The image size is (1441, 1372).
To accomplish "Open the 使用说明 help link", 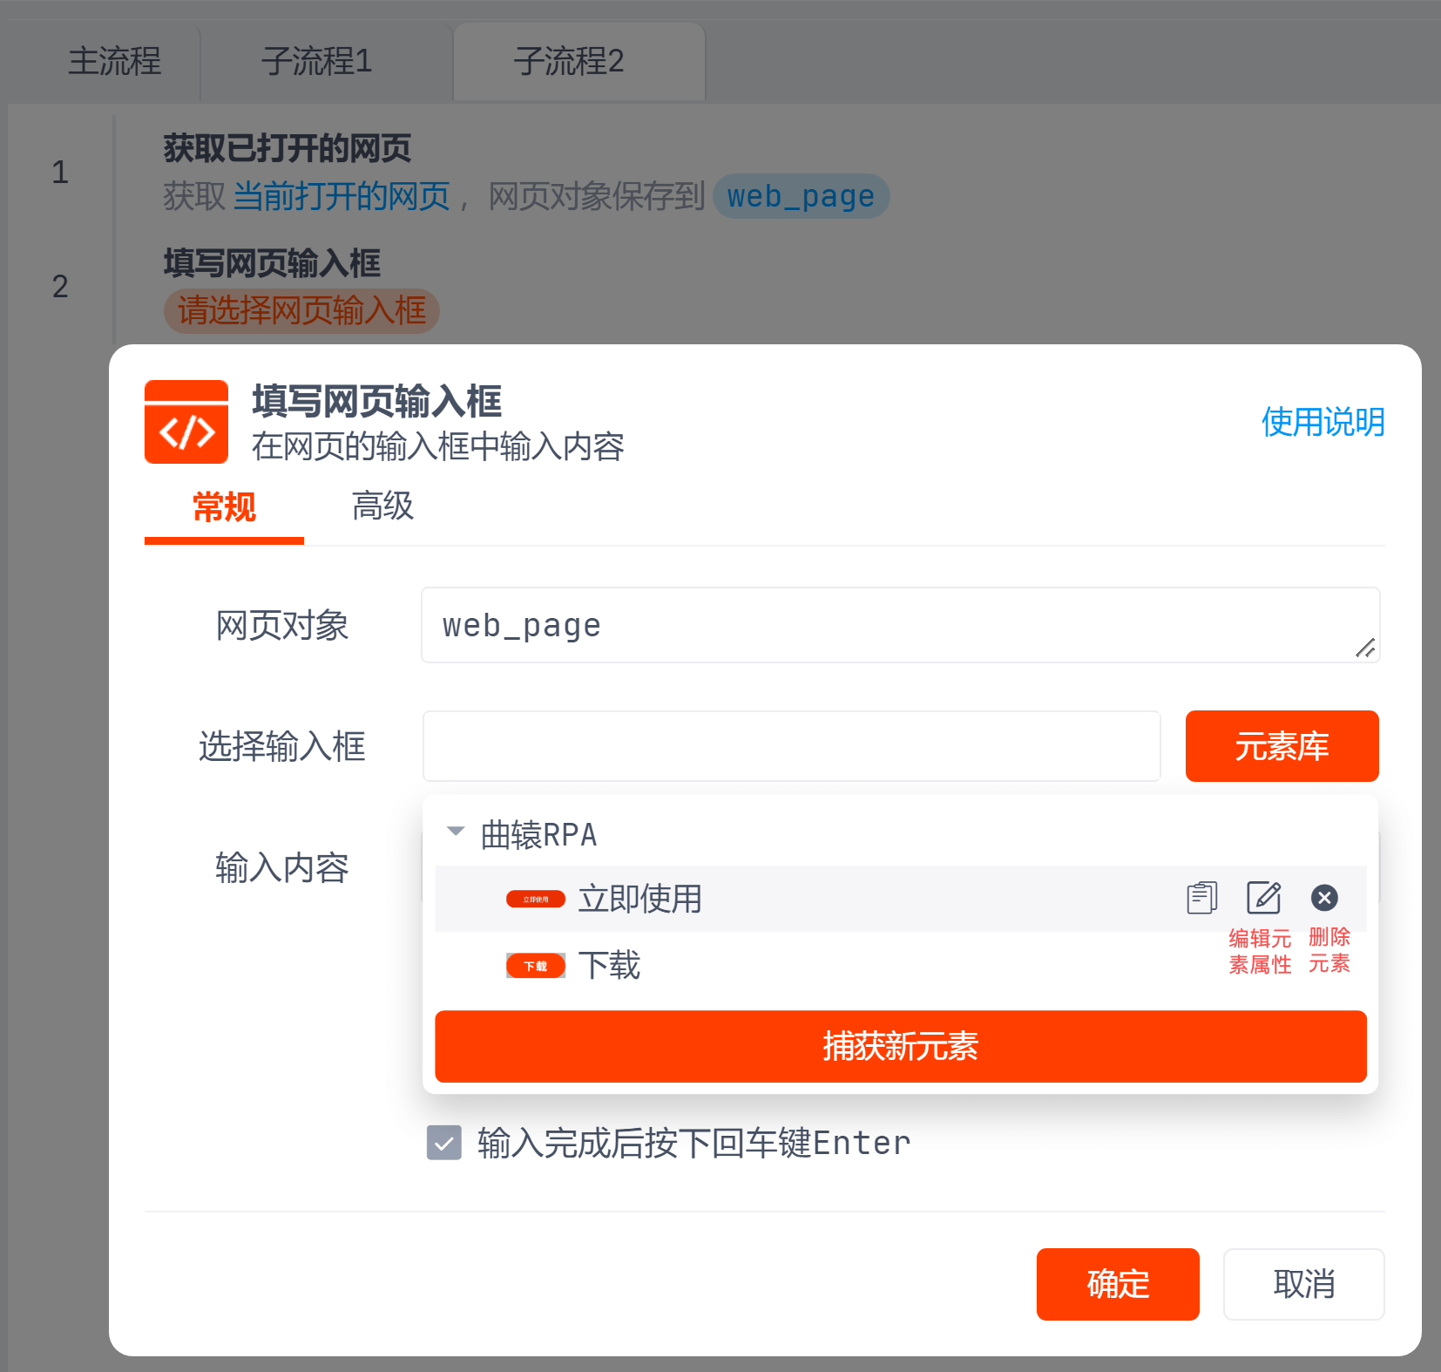I will point(1323,423).
